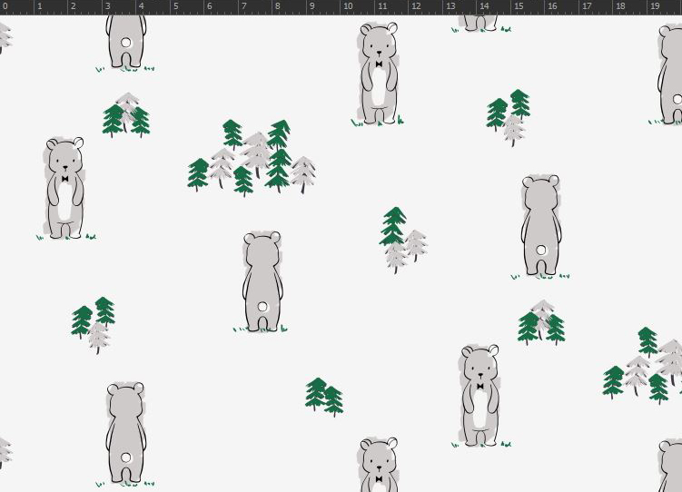Click the ruler number 8
682x492 pixels.
pos(278,6)
